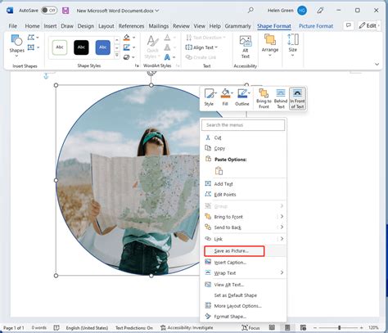Expand the Wrap Text submenu arrow
Screen dimensions: 388x333
coord(282,272)
